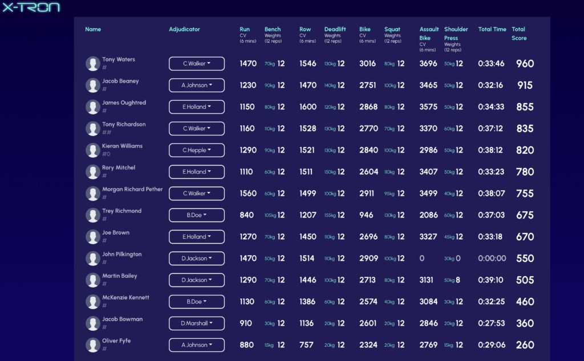Click John Pilkington's avatar icon

click(93, 259)
